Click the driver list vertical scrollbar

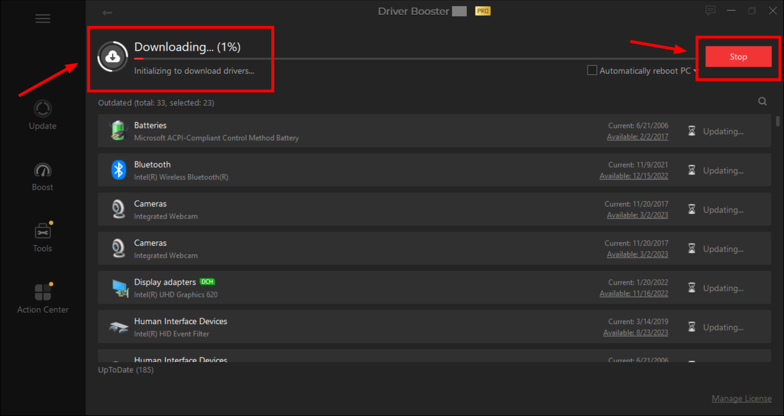[x=778, y=121]
